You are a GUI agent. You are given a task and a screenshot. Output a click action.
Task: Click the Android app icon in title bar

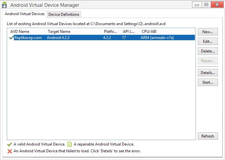(x=5, y=5)
